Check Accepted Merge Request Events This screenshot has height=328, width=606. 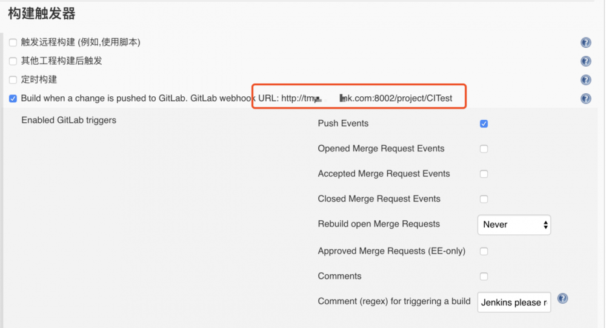click(x=484, y=174)
